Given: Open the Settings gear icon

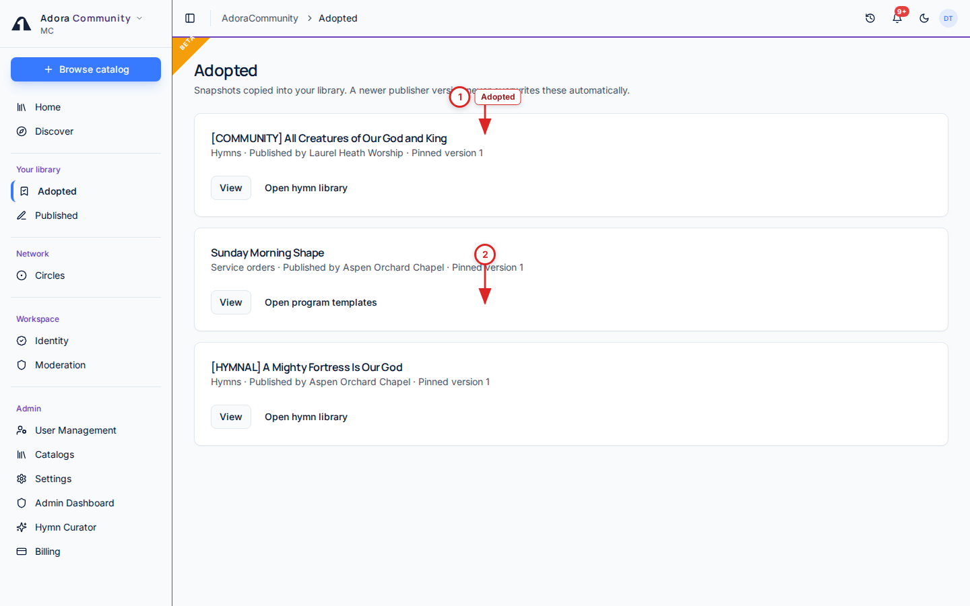Looking at the screenshot, I should point(22,479).
